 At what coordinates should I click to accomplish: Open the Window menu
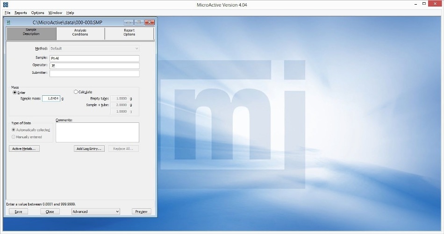[55, 13]
